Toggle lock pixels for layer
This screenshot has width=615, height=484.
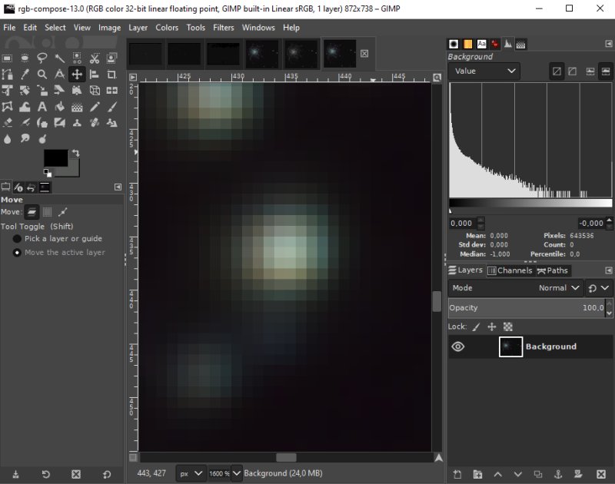point(476,327)
